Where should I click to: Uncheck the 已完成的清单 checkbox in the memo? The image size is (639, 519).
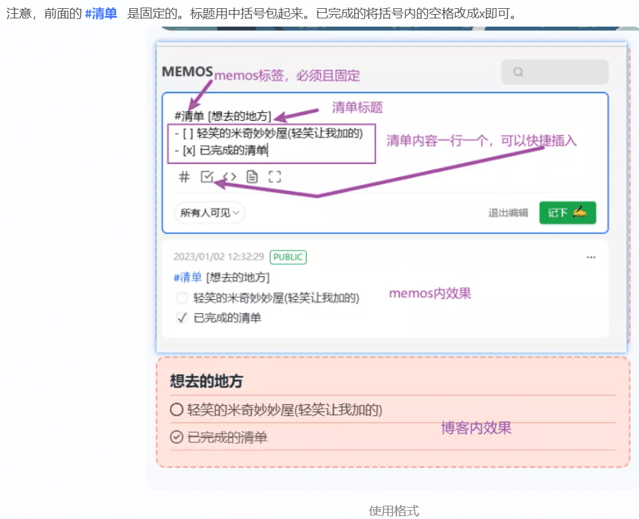point(182,318)
